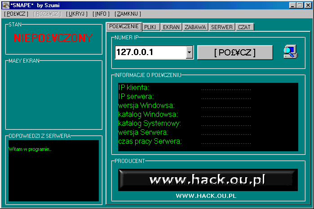The height and width of the screenshot is (209, 314).
Task: Click the www.hack.ou.pl banner image
Action: [x=207, y=180]
